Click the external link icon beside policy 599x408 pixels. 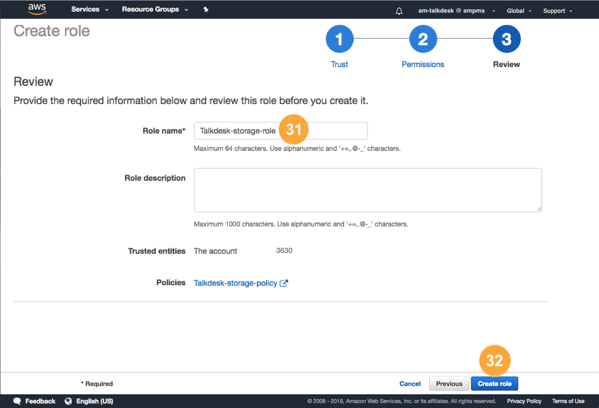click(284, 283)
